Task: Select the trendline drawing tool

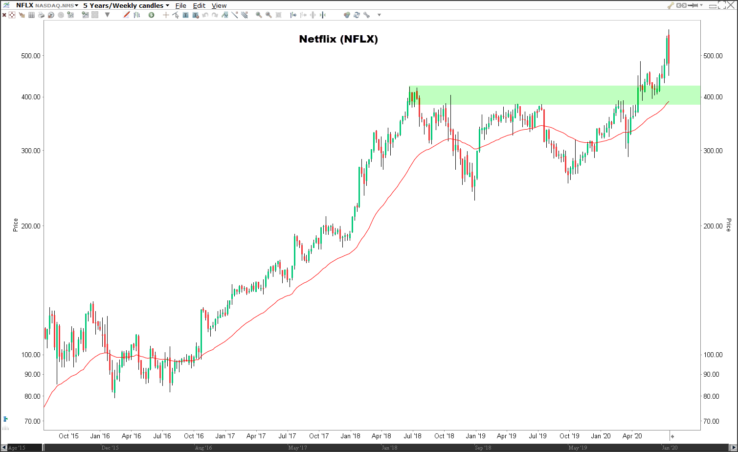Action: 235,15
